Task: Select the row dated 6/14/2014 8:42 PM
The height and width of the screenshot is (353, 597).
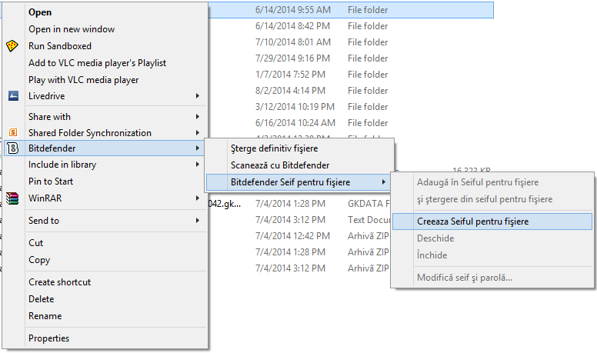Action: tap(351, 26)
